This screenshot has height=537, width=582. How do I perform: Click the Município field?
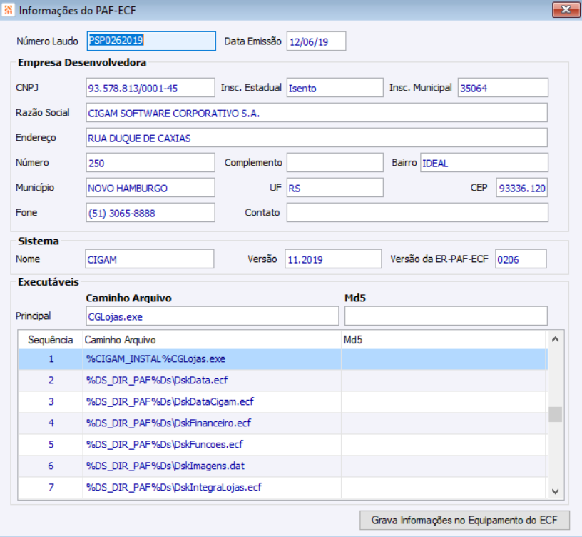(150, 187)
